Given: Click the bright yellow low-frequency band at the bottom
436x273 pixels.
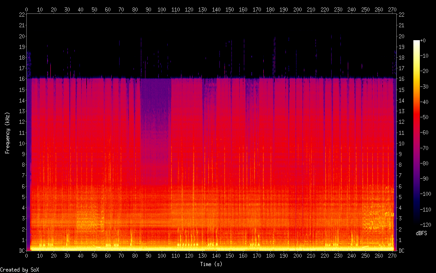Looking at the screenshot, I should [x=208, y=248].
